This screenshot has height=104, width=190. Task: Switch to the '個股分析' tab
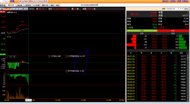point(45,5)
